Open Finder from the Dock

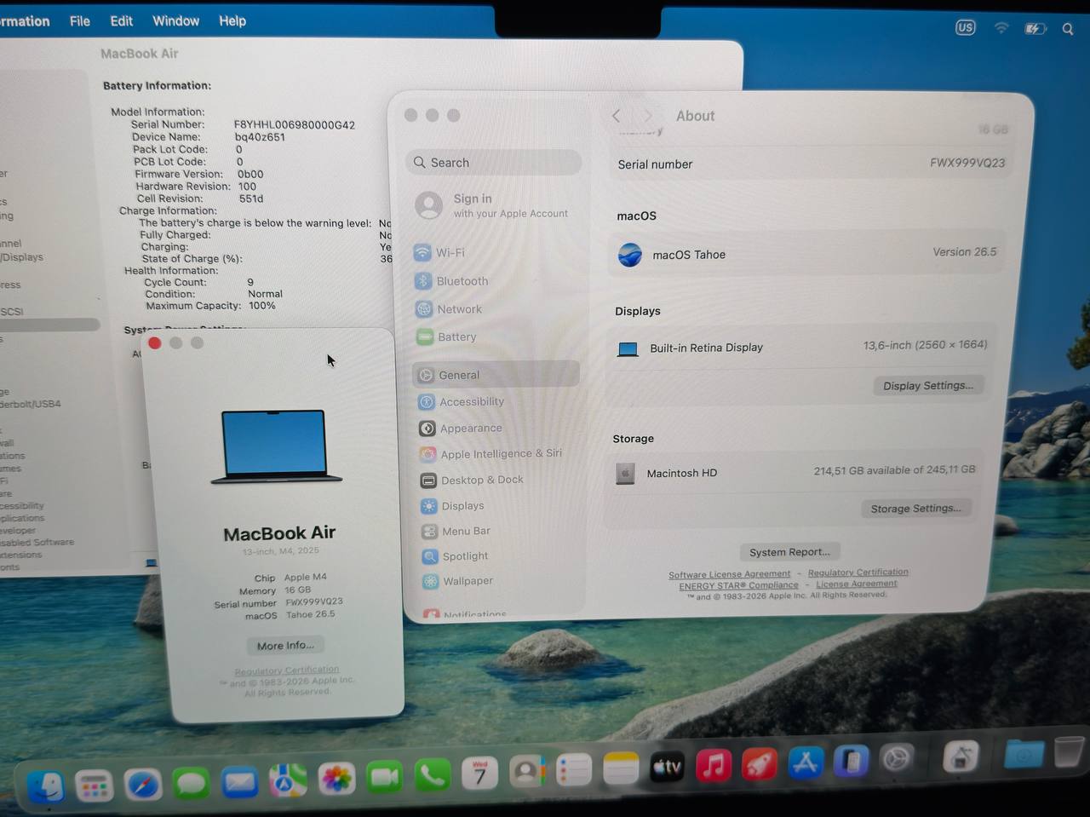tap(46, 785)
